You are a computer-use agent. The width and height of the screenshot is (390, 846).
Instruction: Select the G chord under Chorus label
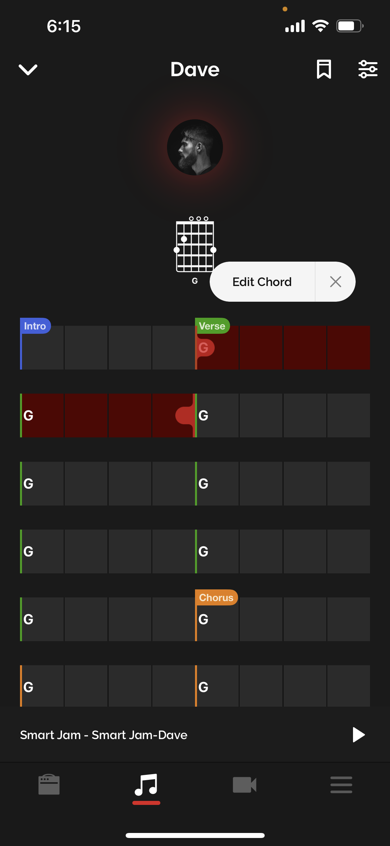point(204,619)
